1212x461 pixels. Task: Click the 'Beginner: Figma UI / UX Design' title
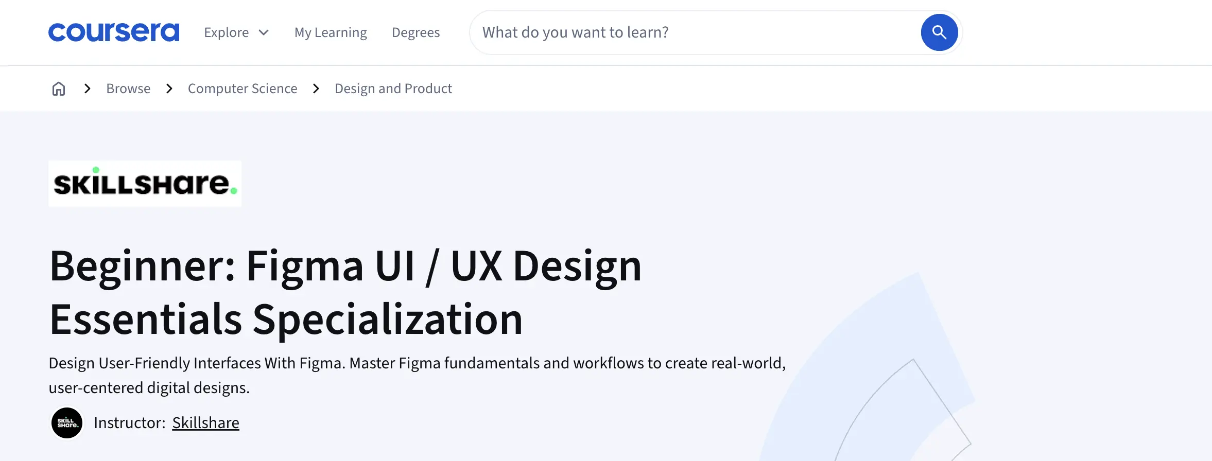click(x=345, y=292)
